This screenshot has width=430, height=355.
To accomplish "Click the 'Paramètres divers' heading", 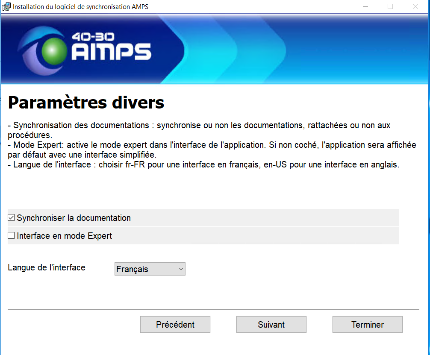I will click(86, 103).
